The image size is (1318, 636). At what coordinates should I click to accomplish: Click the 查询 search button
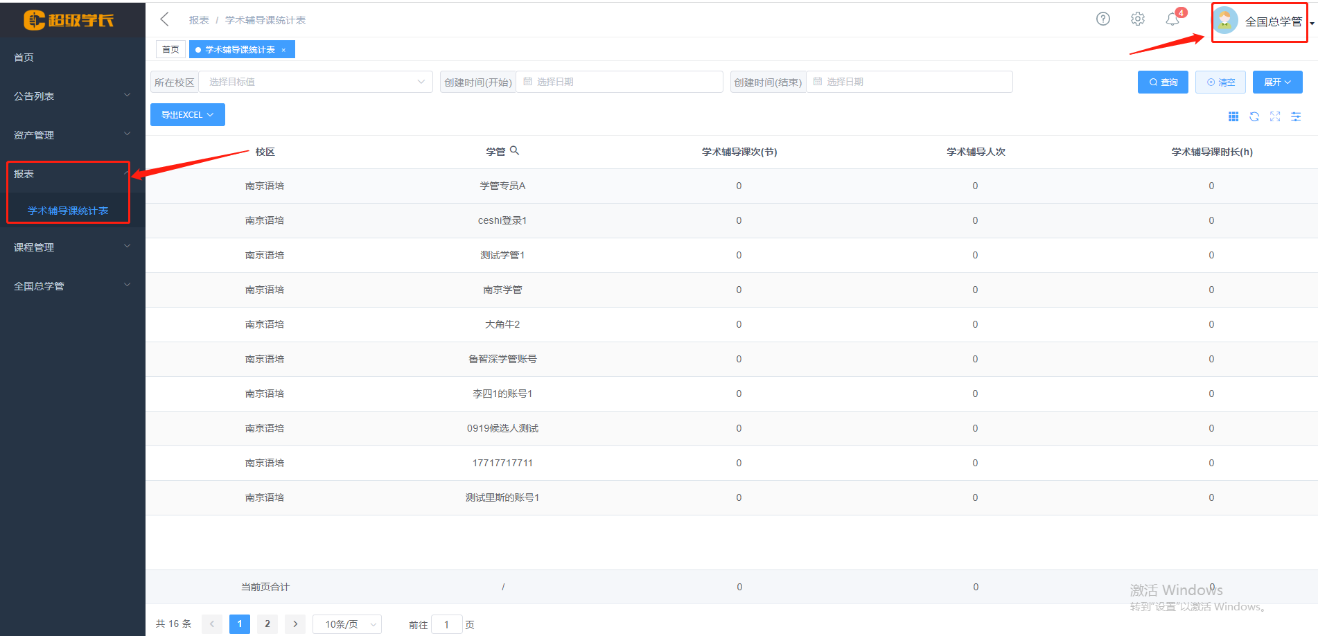(x=1162, y=82)
